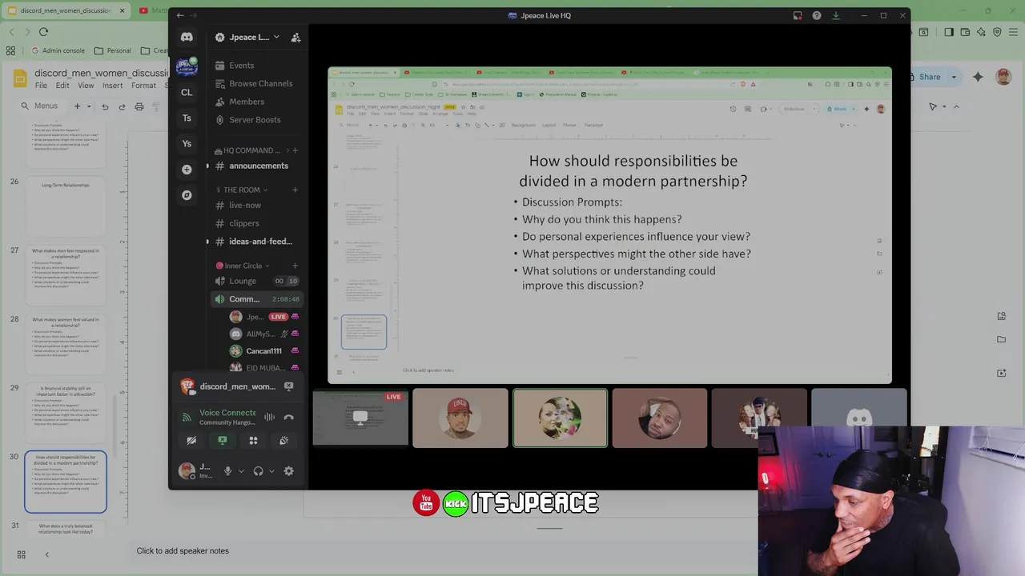
Task: Open Share dropdown arrow in Google Slides
Action: 954,77
